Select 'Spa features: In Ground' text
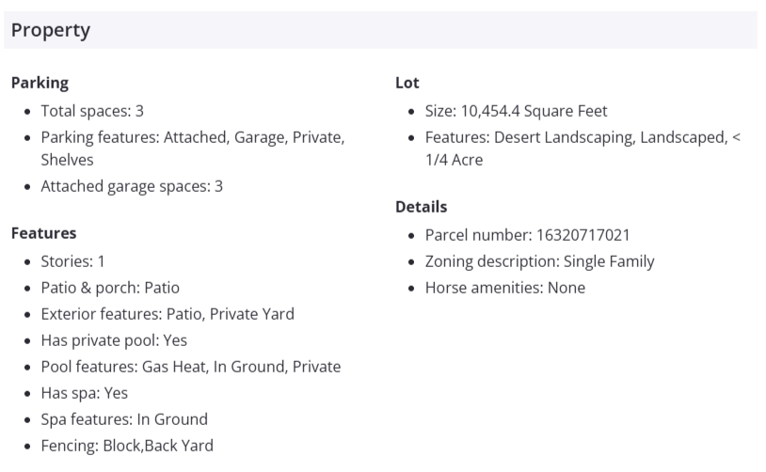Viewport: 766px width, 472px height. 124,418
